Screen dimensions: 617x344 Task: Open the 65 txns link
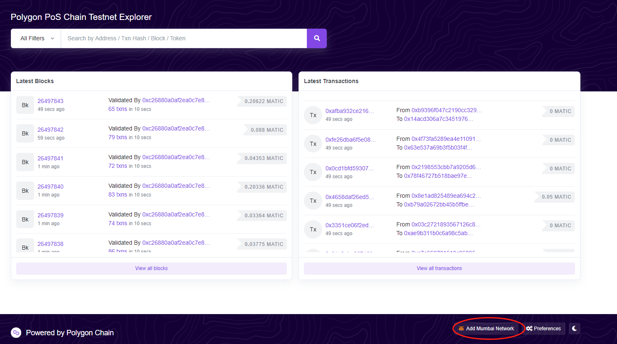pyautogui.click(x=118, y=109)
